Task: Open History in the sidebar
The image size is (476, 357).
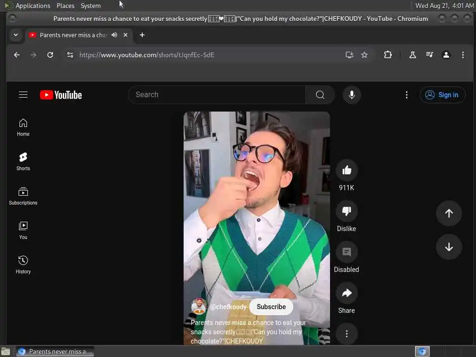Action: point(23,264)
